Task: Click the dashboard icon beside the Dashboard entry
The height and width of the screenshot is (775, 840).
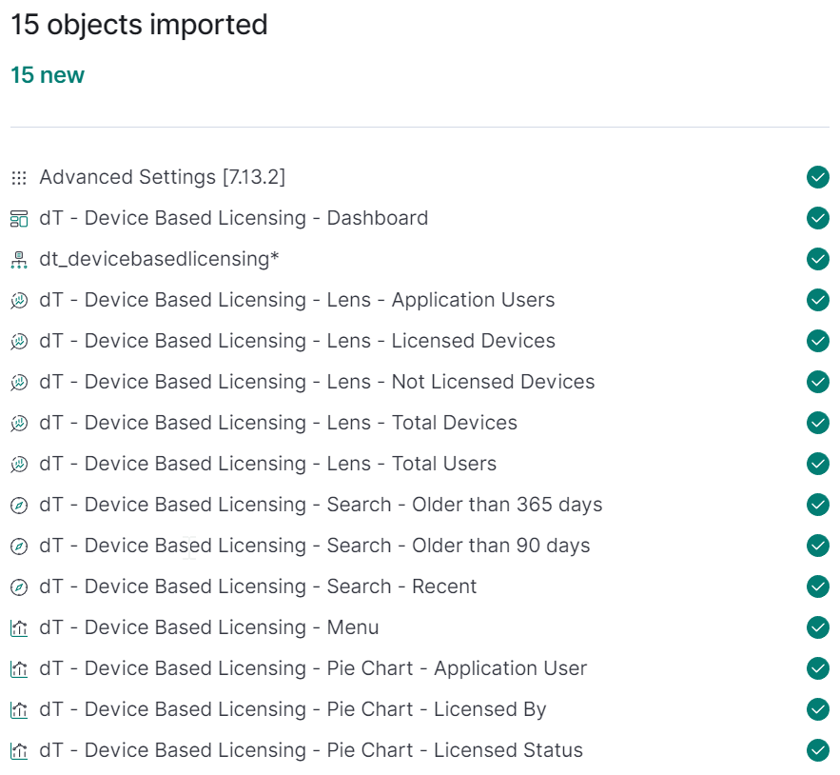Action: pyautogui.click(x=18, y=218)
